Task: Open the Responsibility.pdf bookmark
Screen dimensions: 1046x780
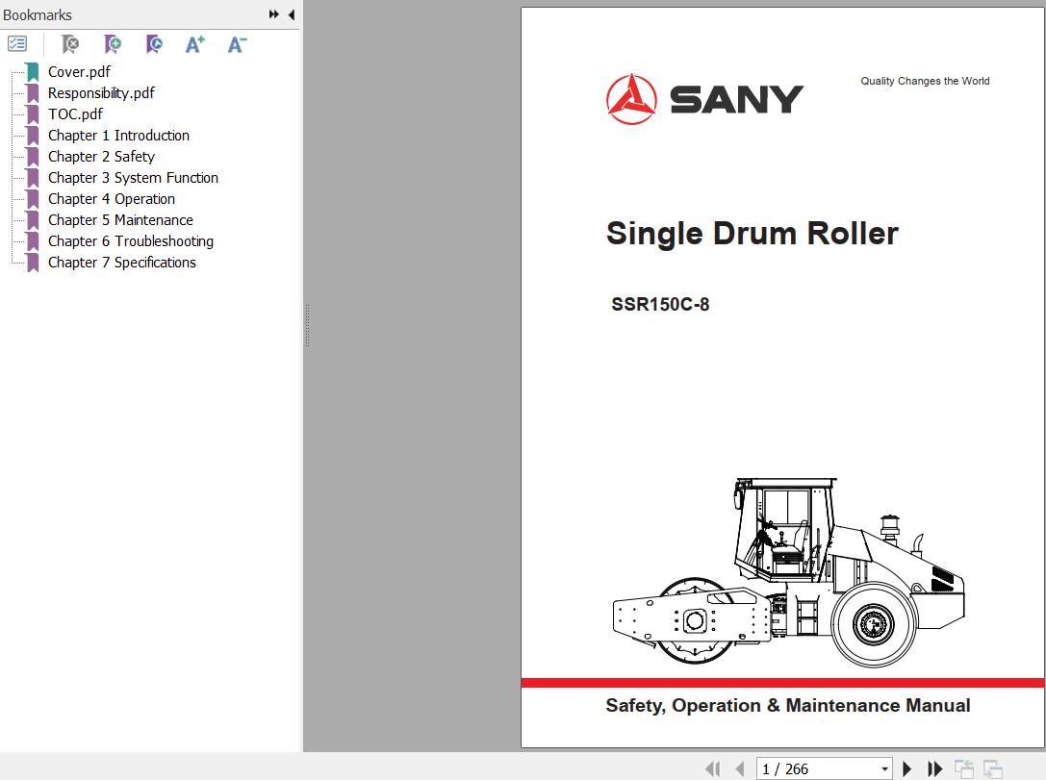Action: coord(101,92)
